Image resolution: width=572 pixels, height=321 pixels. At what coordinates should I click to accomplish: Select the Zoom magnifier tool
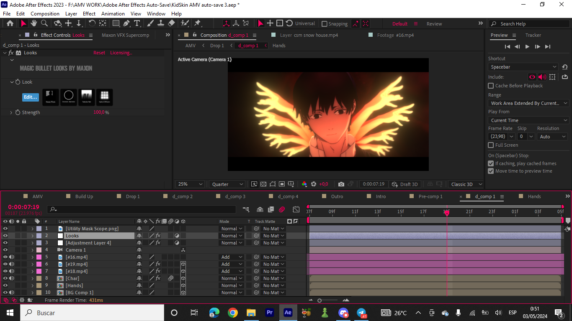[x=44, y=23]
